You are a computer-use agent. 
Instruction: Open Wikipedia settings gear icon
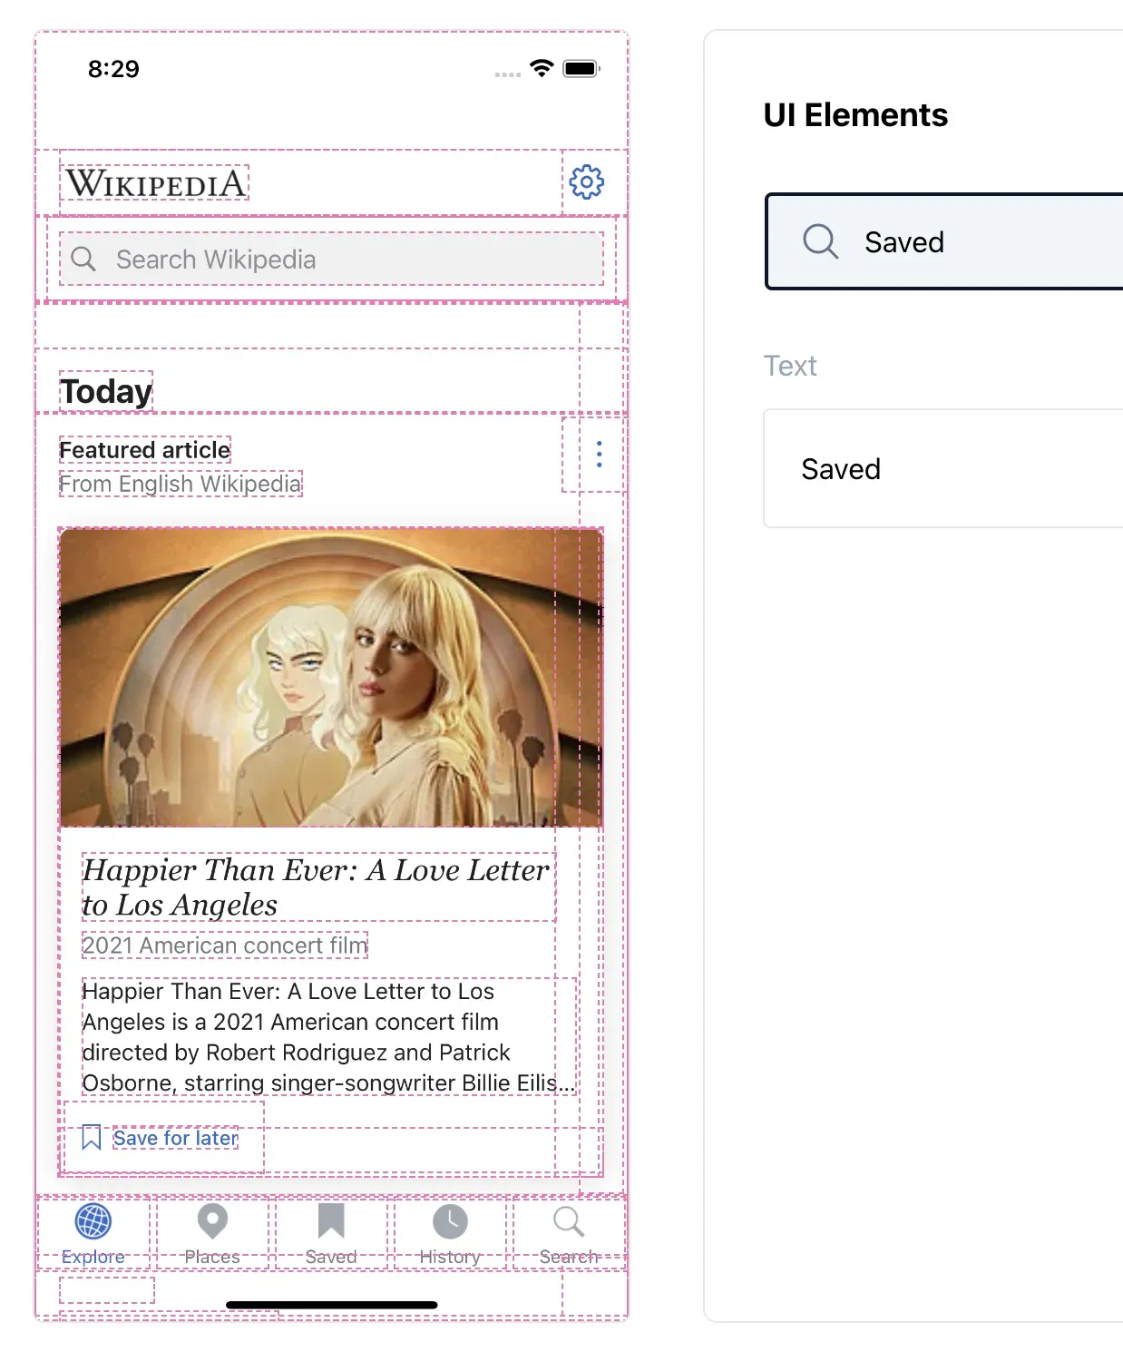tap(587, 182)
